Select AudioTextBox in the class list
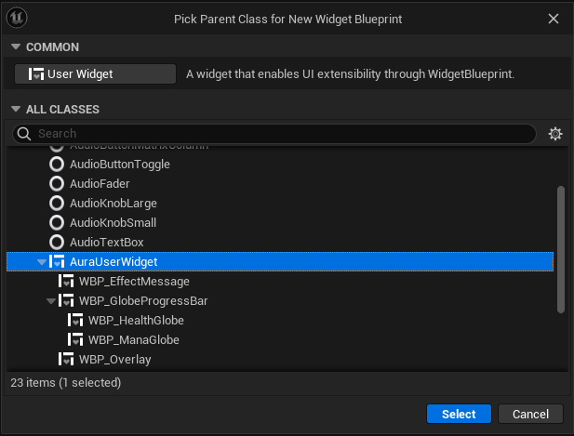Viewport: 574px width, 436px height. [x=107, y=242]
